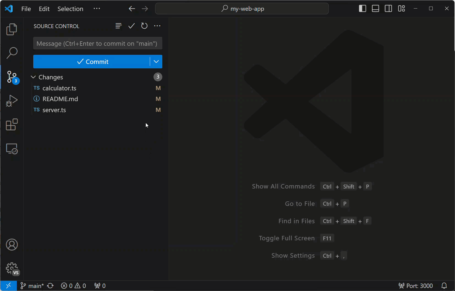The height and width of the screenshot is (291, 455).
Task: Toggle the bottom panel layout button
Action: coord(375,9)
